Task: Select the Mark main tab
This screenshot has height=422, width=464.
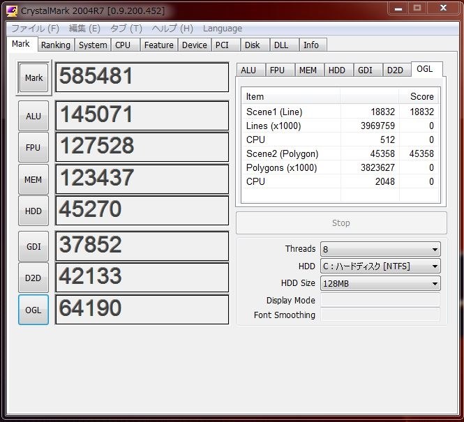Action: pyautogui.click(x=22, y=44)
